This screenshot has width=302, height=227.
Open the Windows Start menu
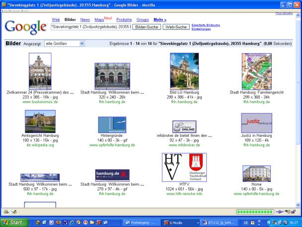(x=14, y=223)
